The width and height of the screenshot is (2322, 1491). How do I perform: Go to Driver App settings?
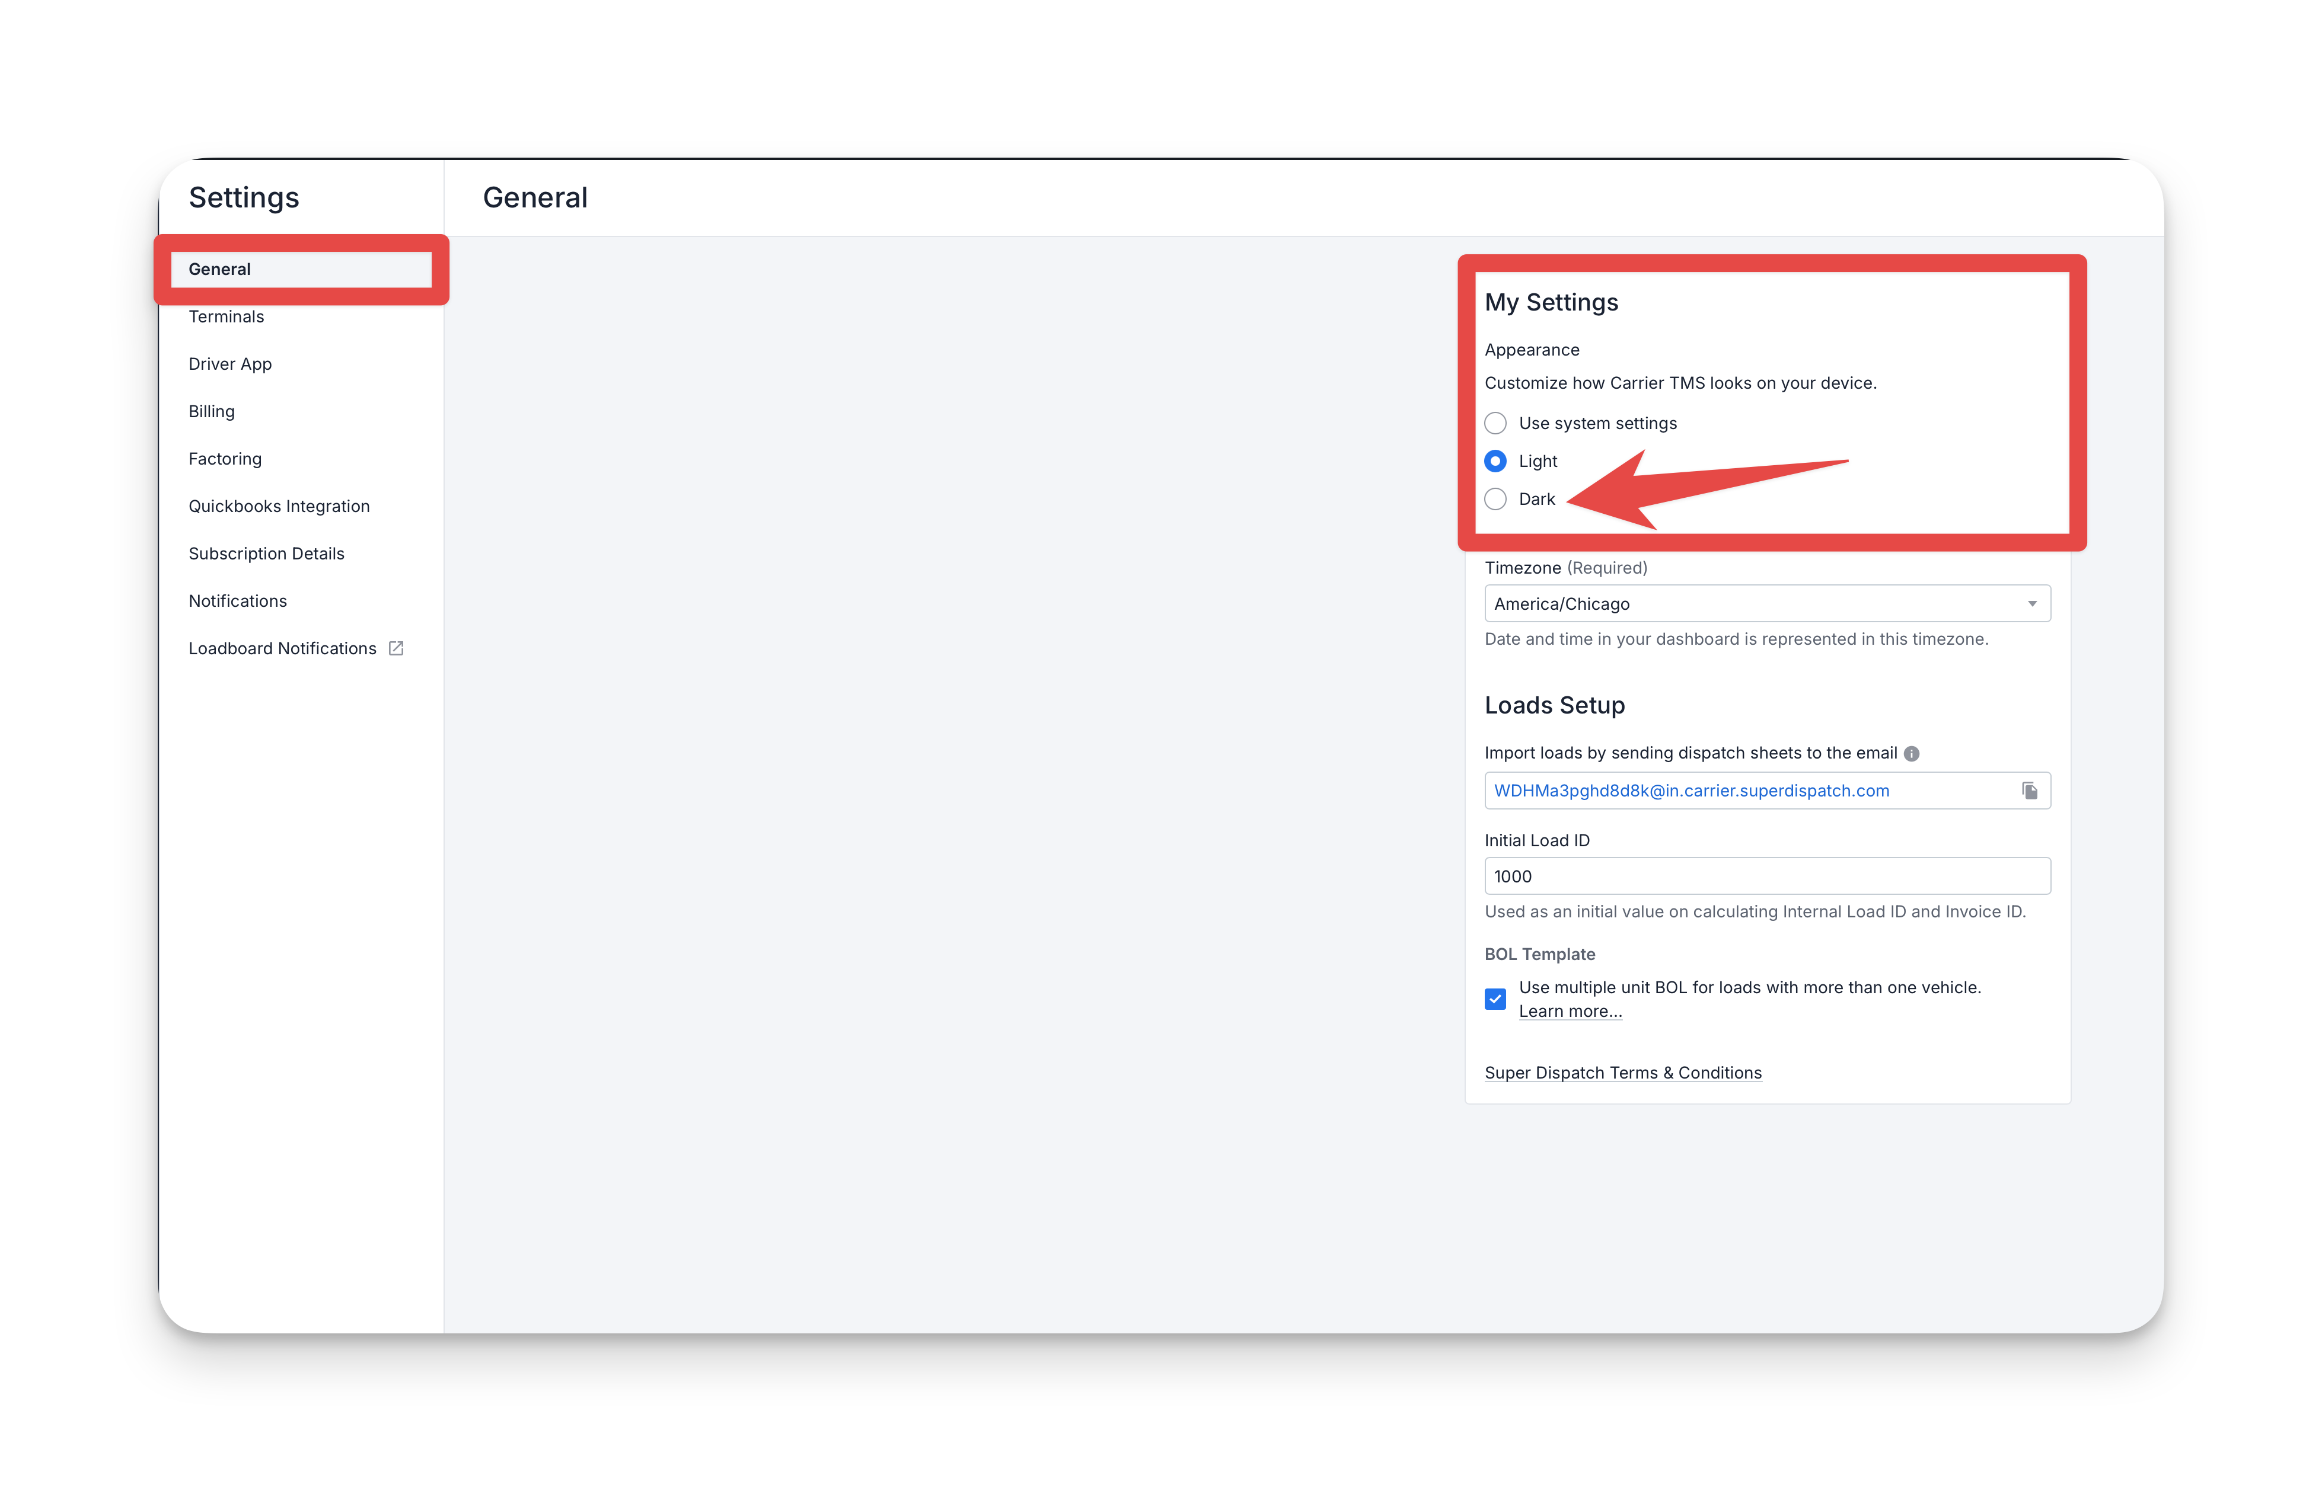pyautogui.click(x=229, y=364)
